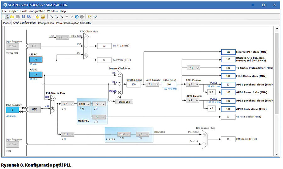Image resolution: width=283 pixels, height=169 pixels.
Task: Select HSI in System Clock Mux
Action: click(120, 75)
